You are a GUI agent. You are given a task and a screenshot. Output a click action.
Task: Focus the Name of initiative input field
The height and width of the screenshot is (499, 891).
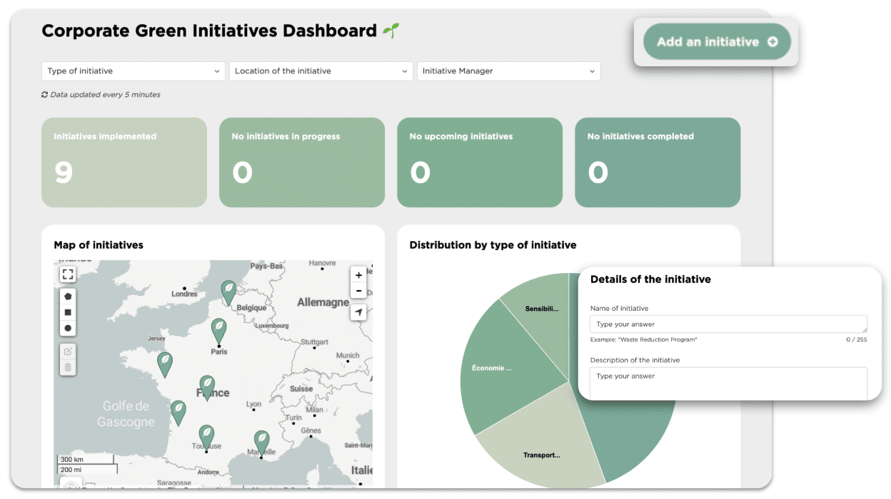(x=728, y=324)
